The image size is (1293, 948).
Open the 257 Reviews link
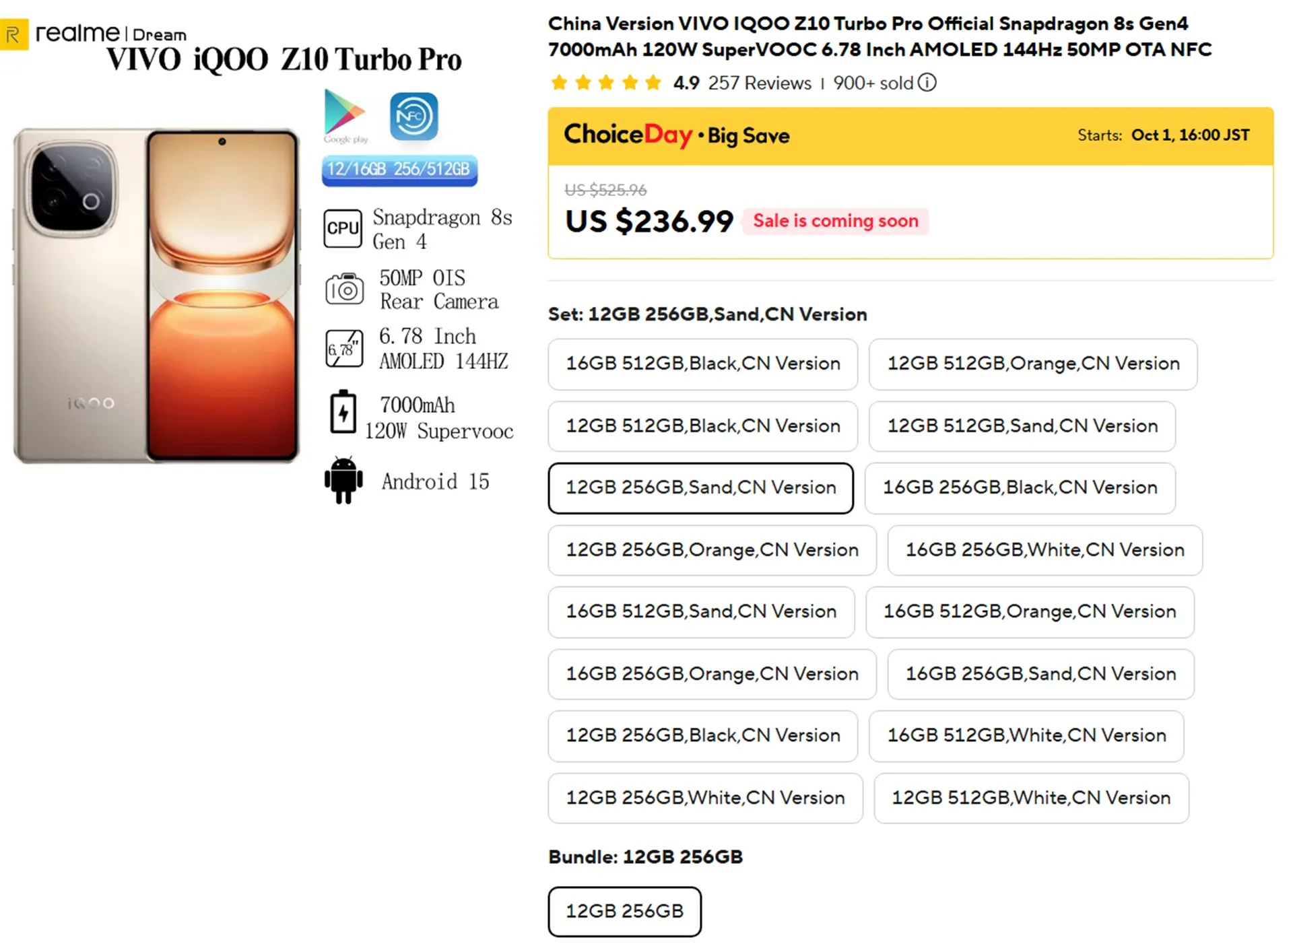759,83
